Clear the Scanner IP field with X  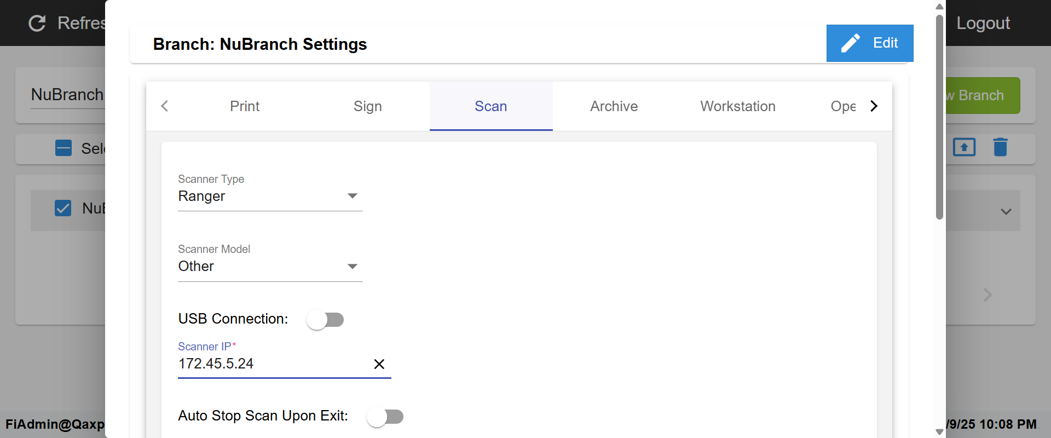(x=379, y=364)
